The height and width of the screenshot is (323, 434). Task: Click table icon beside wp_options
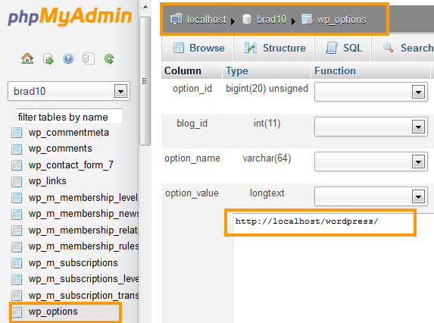17,312
